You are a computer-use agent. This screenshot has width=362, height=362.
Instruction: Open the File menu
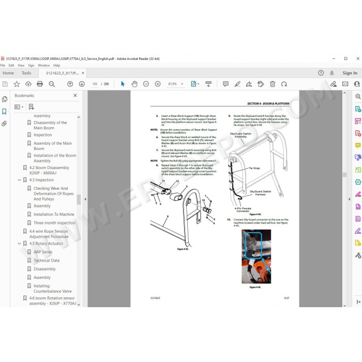(x=3, y=65)
